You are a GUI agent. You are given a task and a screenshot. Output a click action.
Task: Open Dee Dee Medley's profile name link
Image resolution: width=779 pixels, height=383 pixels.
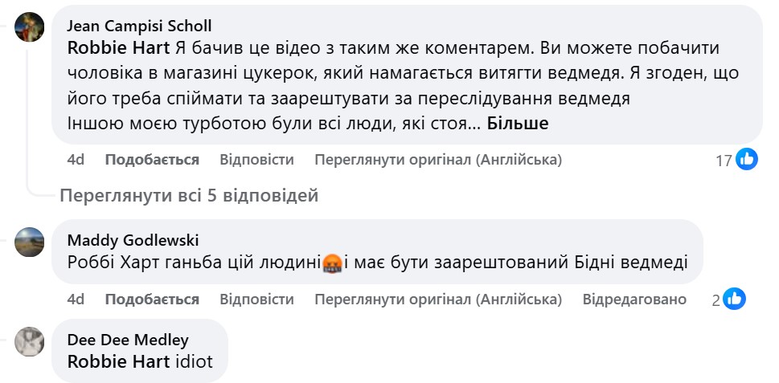pos(128,340)
